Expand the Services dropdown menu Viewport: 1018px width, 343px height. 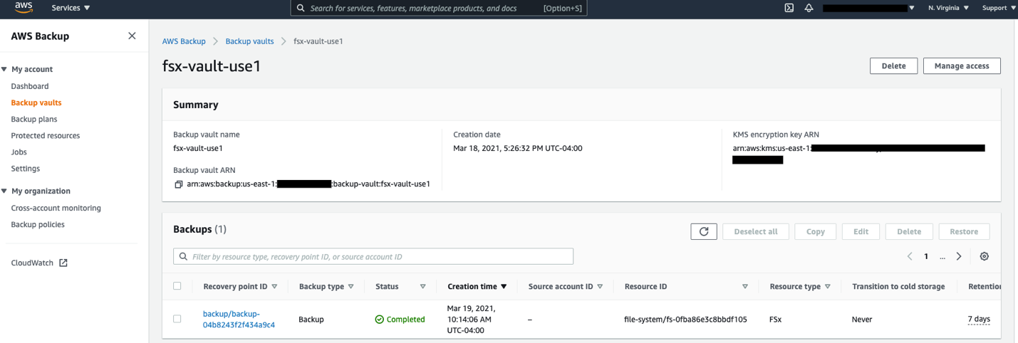(71, 8)
